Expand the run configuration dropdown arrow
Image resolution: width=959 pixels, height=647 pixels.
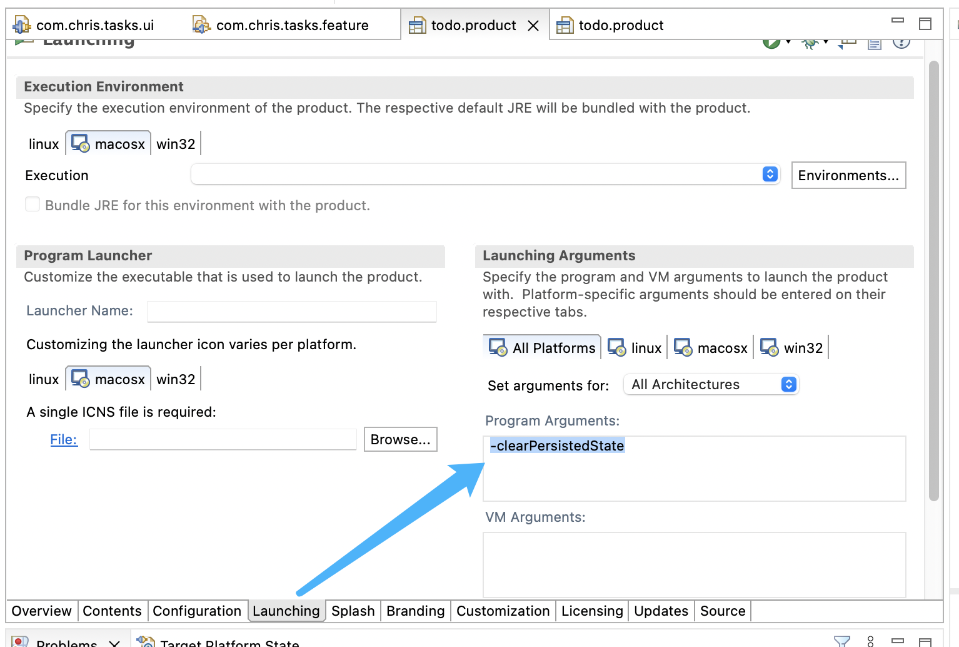(788, 43)
